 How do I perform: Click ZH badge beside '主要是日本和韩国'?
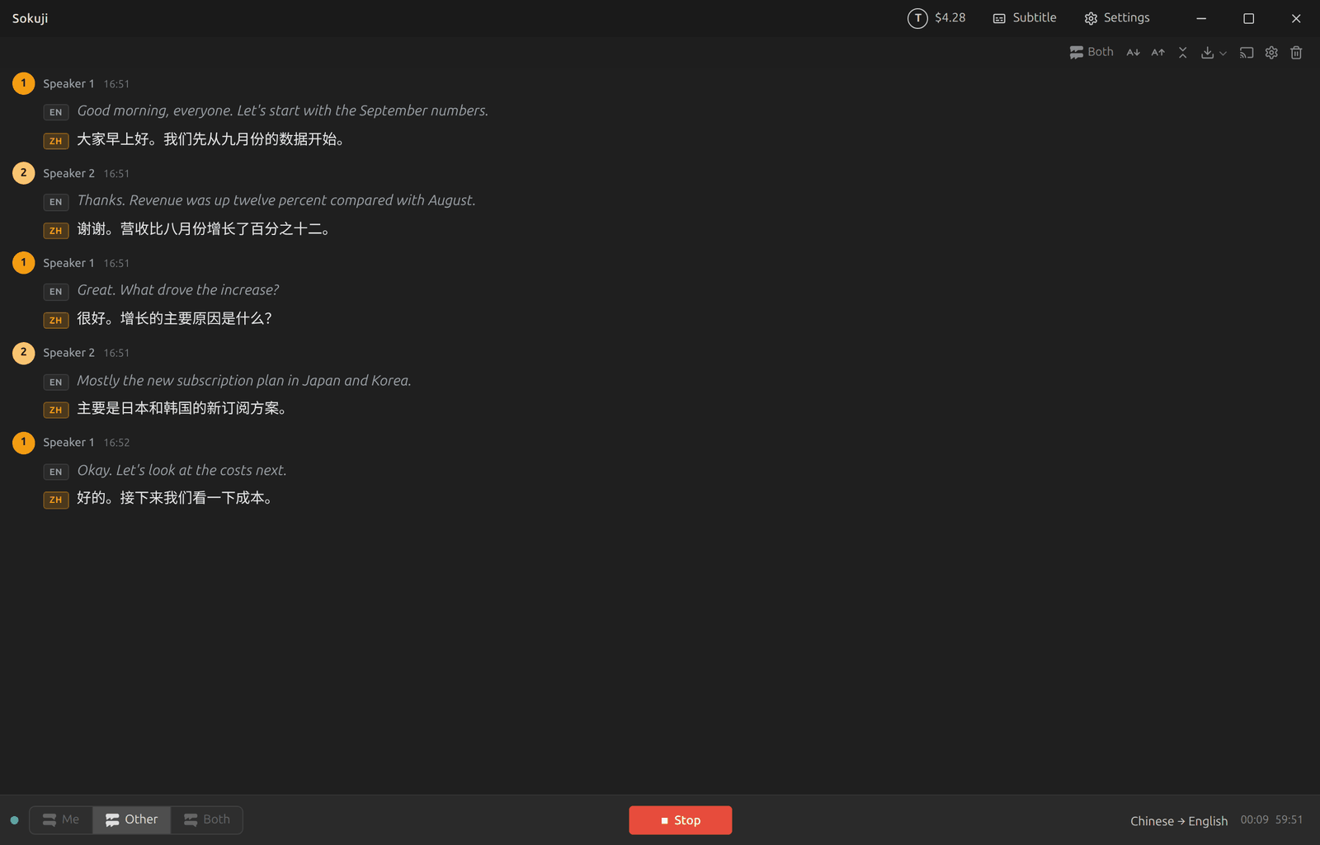pos(55,410)
